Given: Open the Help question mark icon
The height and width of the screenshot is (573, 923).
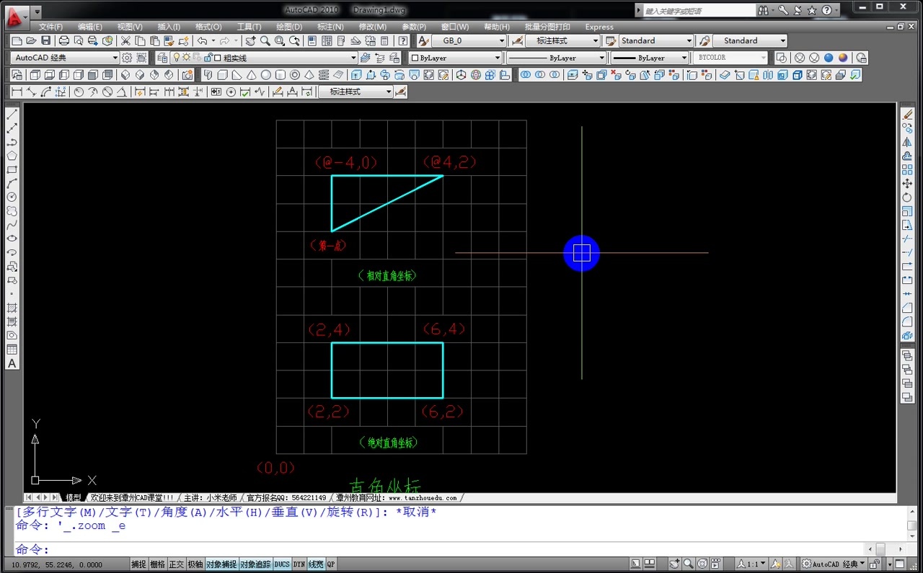Looking at the screenshot, I should 403,41.
